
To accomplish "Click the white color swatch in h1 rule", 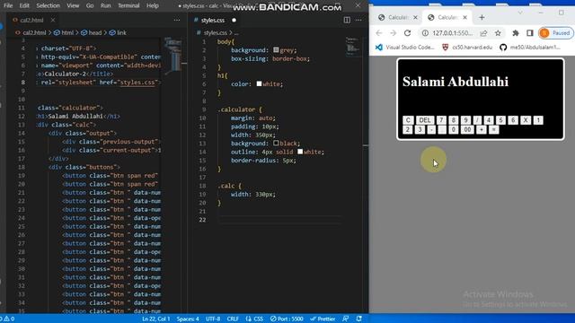I will pyautogui.click(x=259, y=83).
